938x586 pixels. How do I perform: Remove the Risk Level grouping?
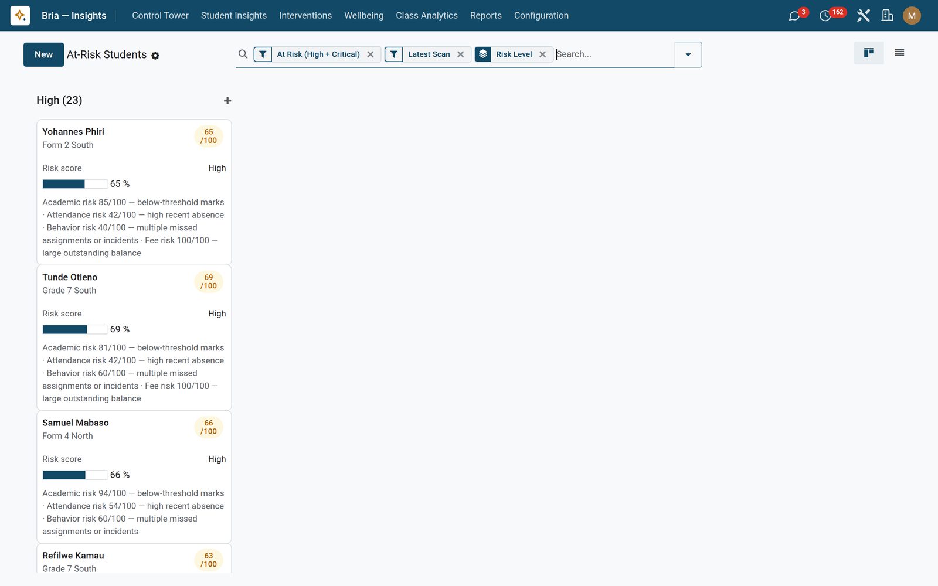543,54
